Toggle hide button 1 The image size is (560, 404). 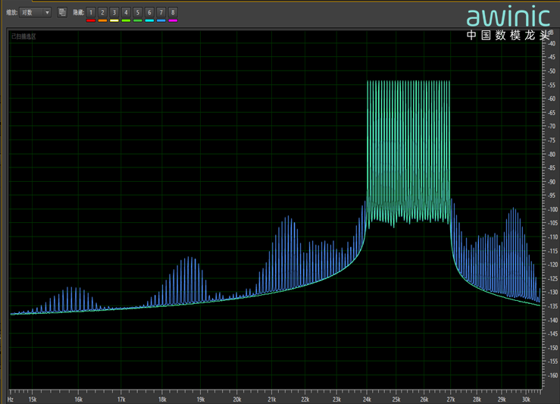click(90, 12)
